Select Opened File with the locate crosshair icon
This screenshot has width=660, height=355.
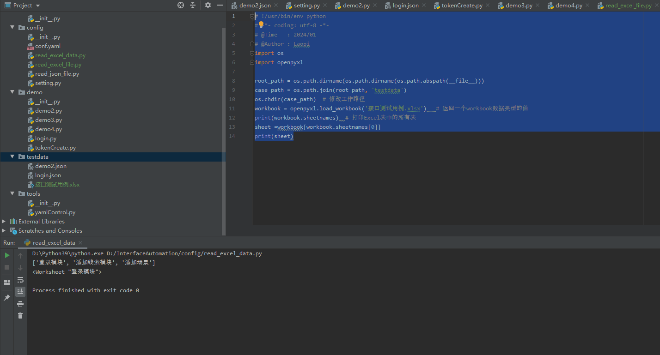coord(180,5)
